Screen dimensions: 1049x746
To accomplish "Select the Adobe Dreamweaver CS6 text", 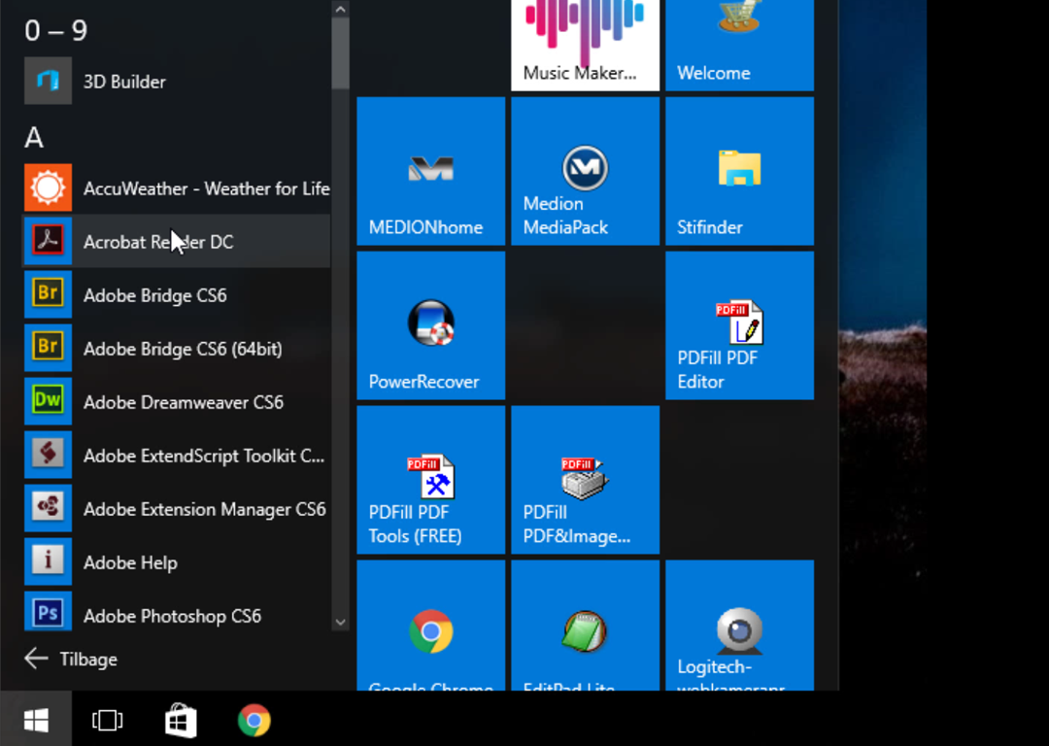I will point(184,403).
